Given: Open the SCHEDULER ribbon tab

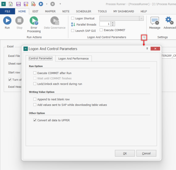Looking at the screenshot, I should (83, 11).
